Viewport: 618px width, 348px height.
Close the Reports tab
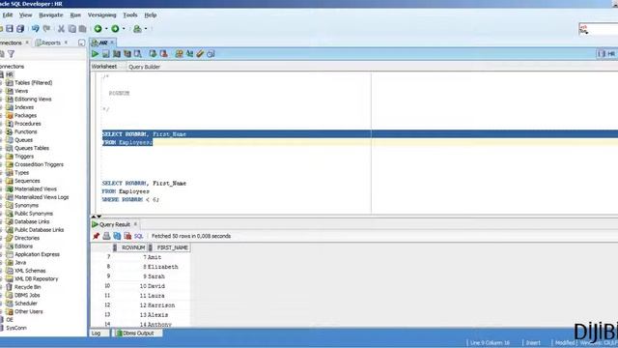point(66,43)
